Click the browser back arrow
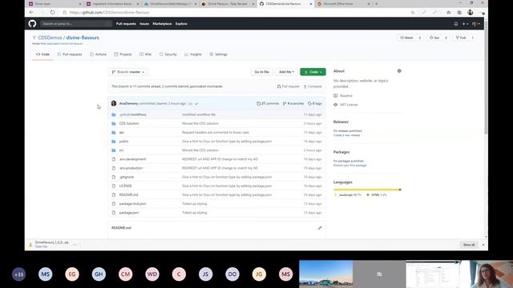Image resolution: width=513 pixels, height=288 pixels. [31, 12]
